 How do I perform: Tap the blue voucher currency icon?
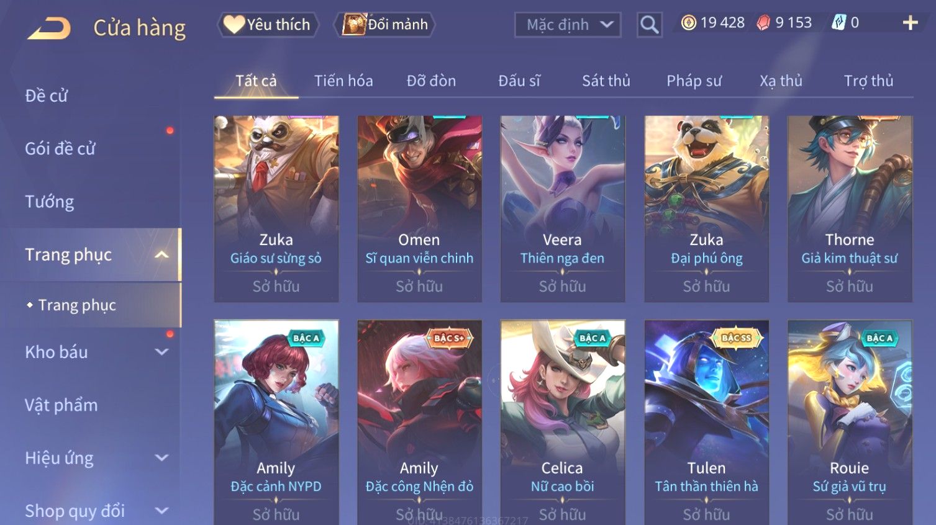tap(838, 23)
